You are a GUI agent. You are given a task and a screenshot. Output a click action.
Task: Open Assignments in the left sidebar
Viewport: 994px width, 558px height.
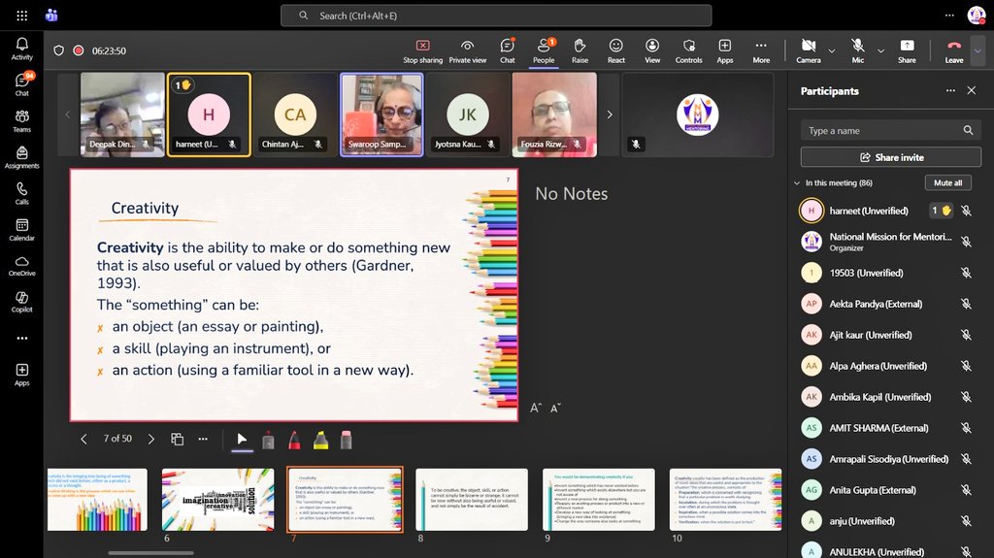point(21,156)
